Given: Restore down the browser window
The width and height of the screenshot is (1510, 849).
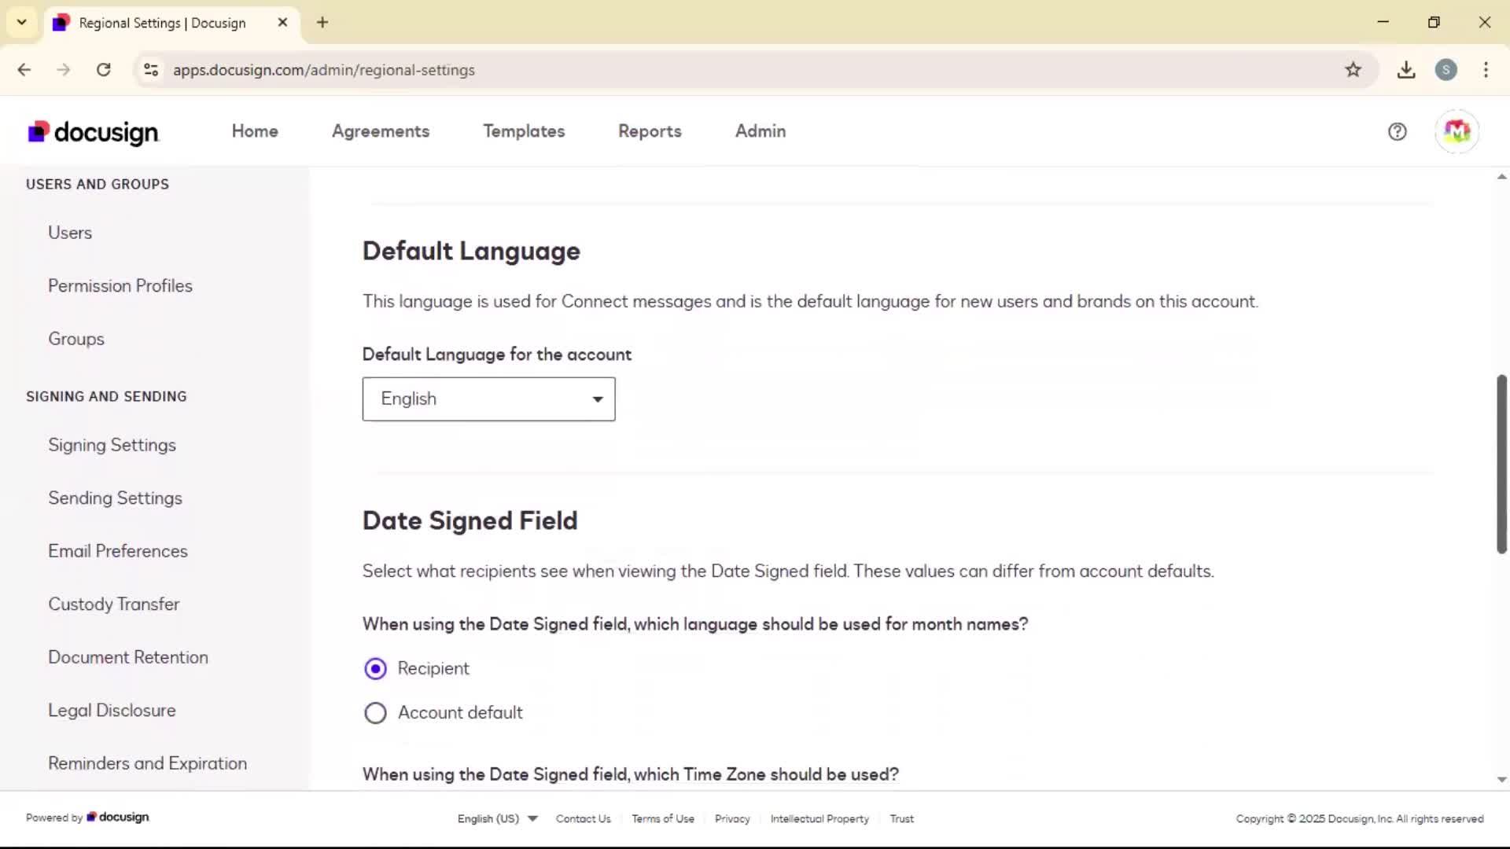Looking at the screenshot, I should point(1434,22).
